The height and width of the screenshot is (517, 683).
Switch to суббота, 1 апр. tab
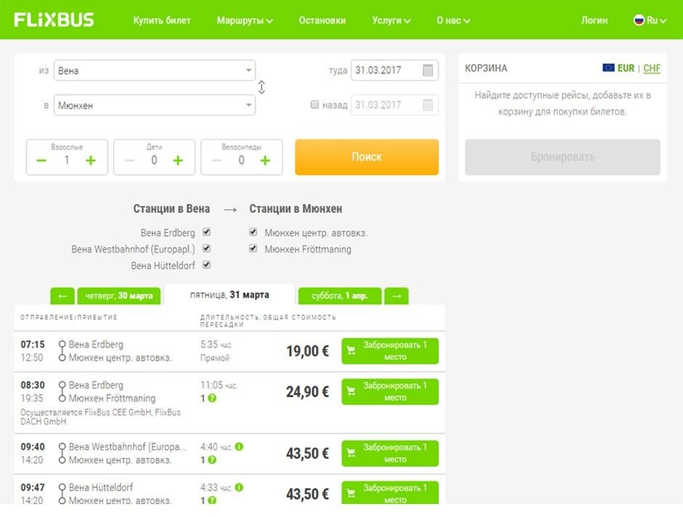pyautogui.click(x=340, y=296)
